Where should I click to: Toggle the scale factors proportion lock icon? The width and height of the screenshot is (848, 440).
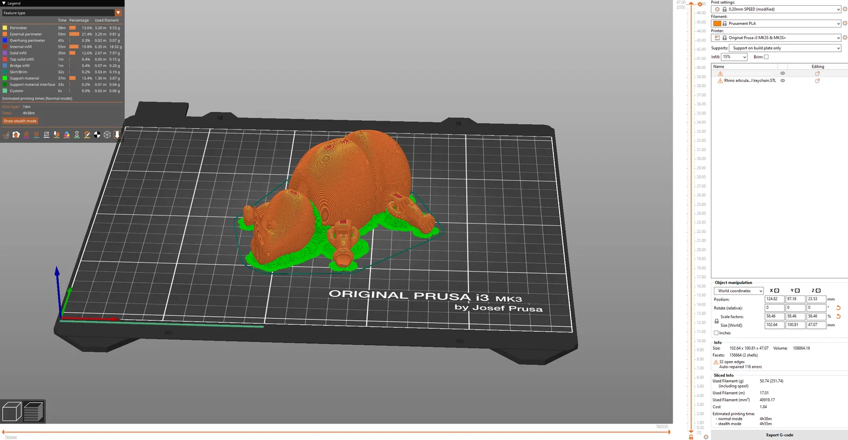(x=717, y=321)
